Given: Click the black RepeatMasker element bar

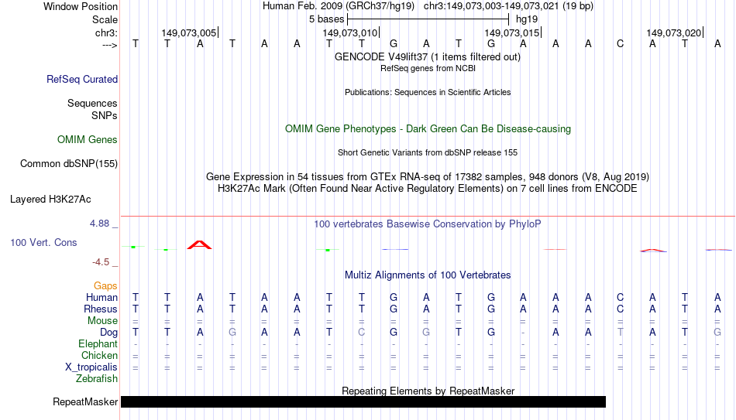Looking at the screenshot, I should click(x=363, y=401).
